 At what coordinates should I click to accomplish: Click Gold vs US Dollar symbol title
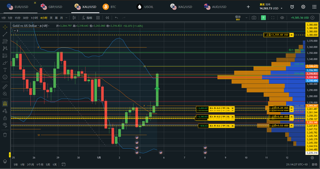click(x=25, y=26)
